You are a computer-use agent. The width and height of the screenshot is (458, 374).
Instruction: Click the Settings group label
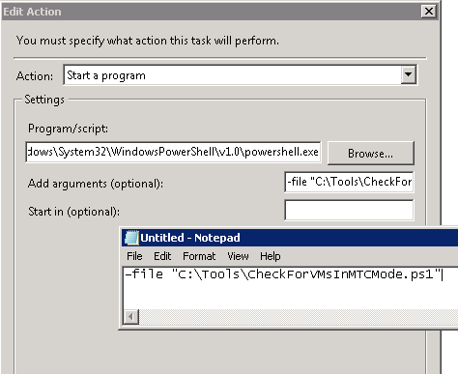[44, 100]
